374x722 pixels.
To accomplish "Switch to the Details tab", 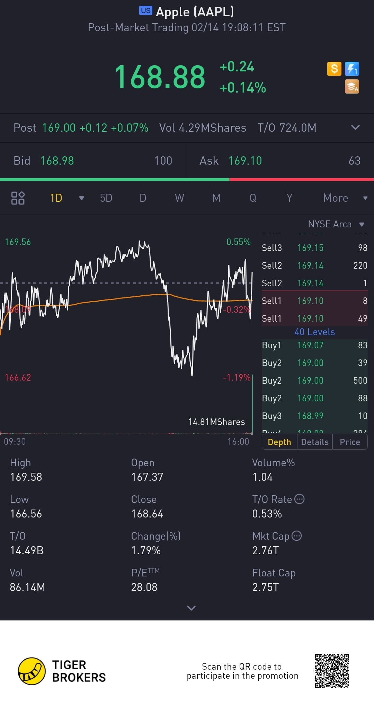I will pos(315,442).
